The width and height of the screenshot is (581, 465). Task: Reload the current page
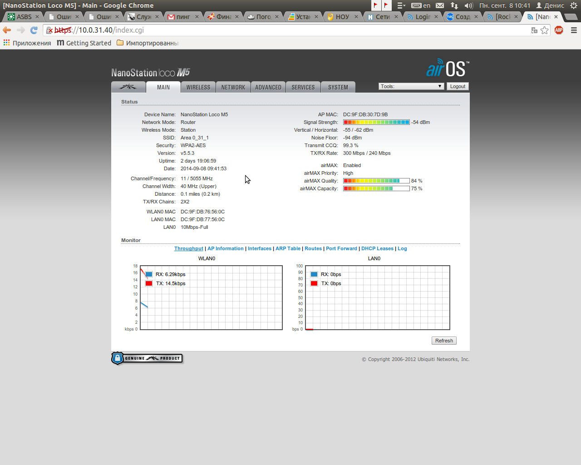(x=34, y=30)
